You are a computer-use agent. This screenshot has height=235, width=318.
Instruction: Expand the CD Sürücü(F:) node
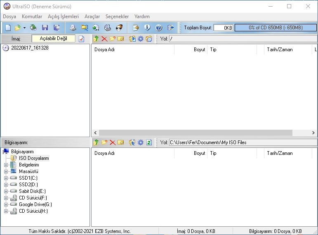pyautogui.click(x=6, y=198)
